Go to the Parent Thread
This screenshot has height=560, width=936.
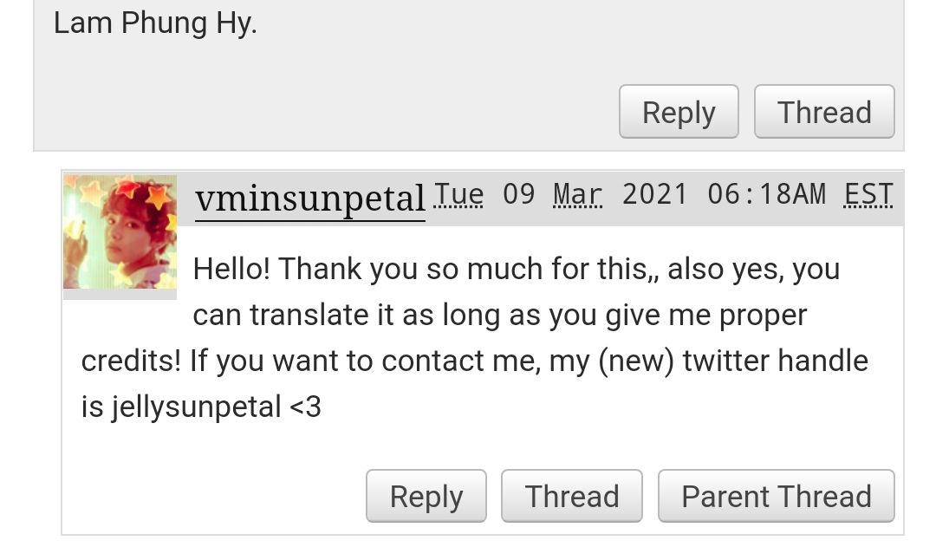pos(777,496)
